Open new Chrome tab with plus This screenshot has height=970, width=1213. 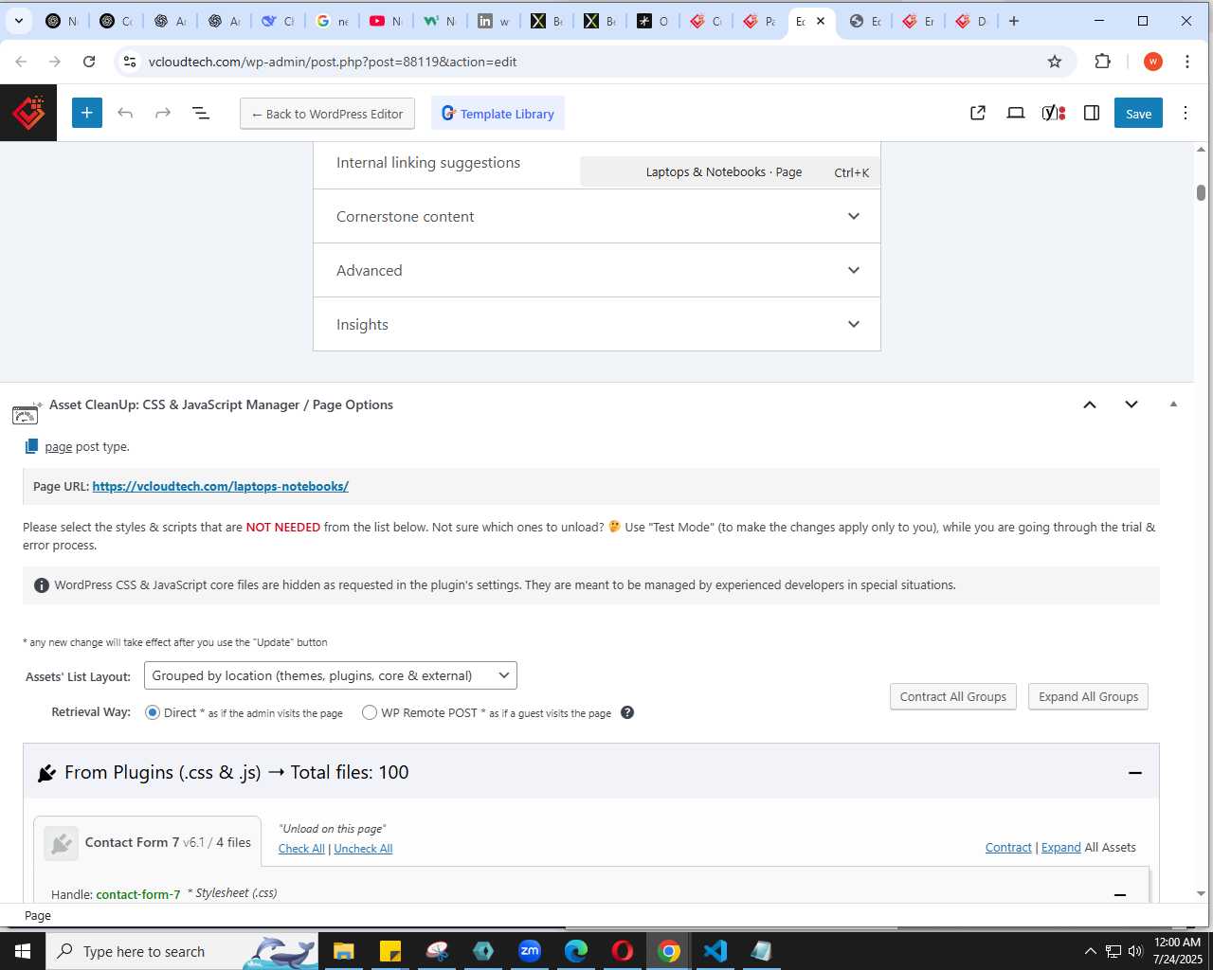click(1014, 21)
